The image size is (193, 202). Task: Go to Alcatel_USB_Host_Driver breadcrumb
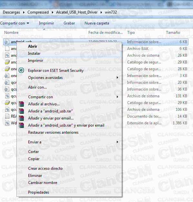[77, 12]
